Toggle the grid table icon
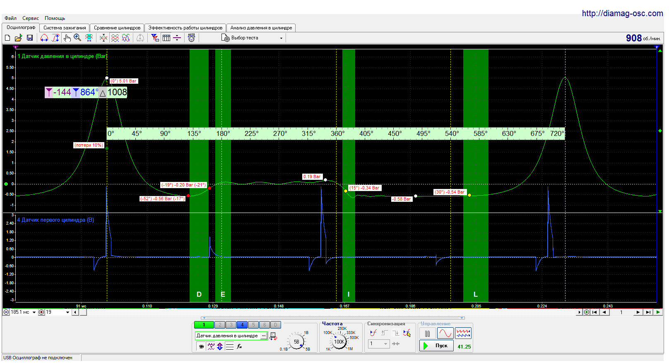Screen dimensions: 669x363 coord(166,38)
